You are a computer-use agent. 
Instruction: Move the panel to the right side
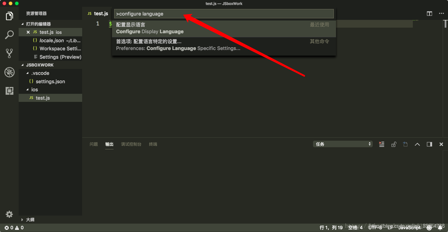click(429, 144)
